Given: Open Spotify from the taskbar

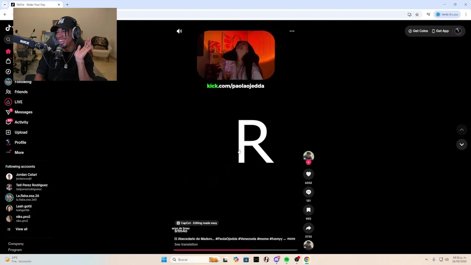Looking at the screenshot, I should (287, 260).
